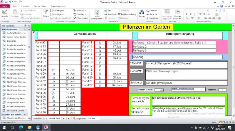Click Ersetzen in the Suchen group
Image resolution: width=235 pixels, height=131 pixels.
pos(151,11)
